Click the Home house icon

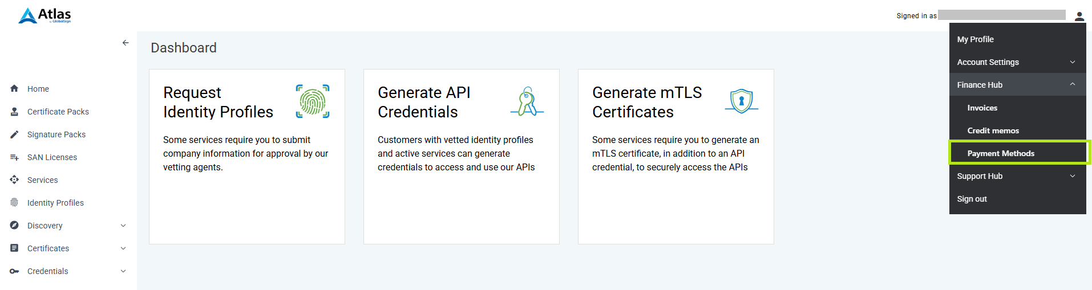tap(14, 88)
